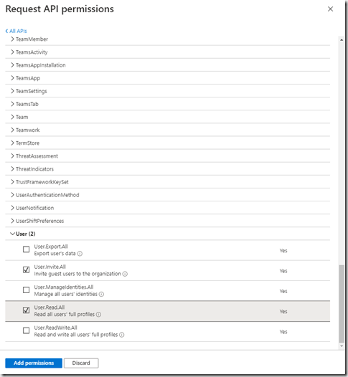Screen dimensions: 348x377
Task: Uncheck the User.Invite.All permission
Action: [x=27, y=269]
